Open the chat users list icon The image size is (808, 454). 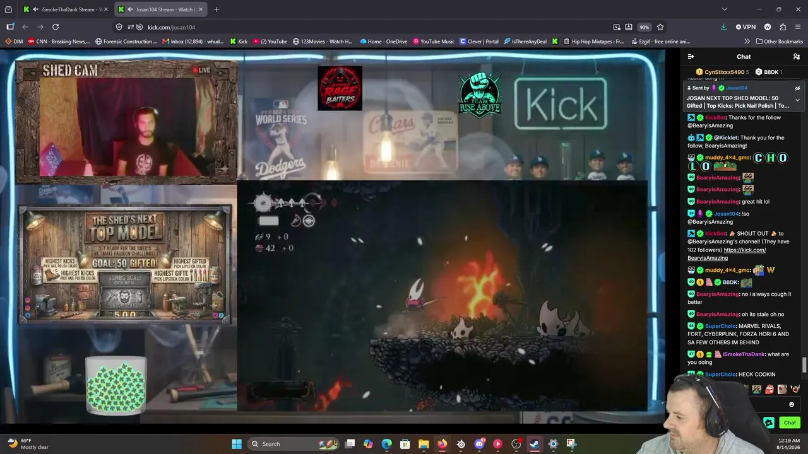pos(797,57)
